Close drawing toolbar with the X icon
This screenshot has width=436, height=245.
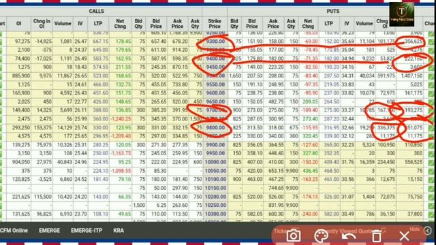pyautogui.click(x=404, y=236)
